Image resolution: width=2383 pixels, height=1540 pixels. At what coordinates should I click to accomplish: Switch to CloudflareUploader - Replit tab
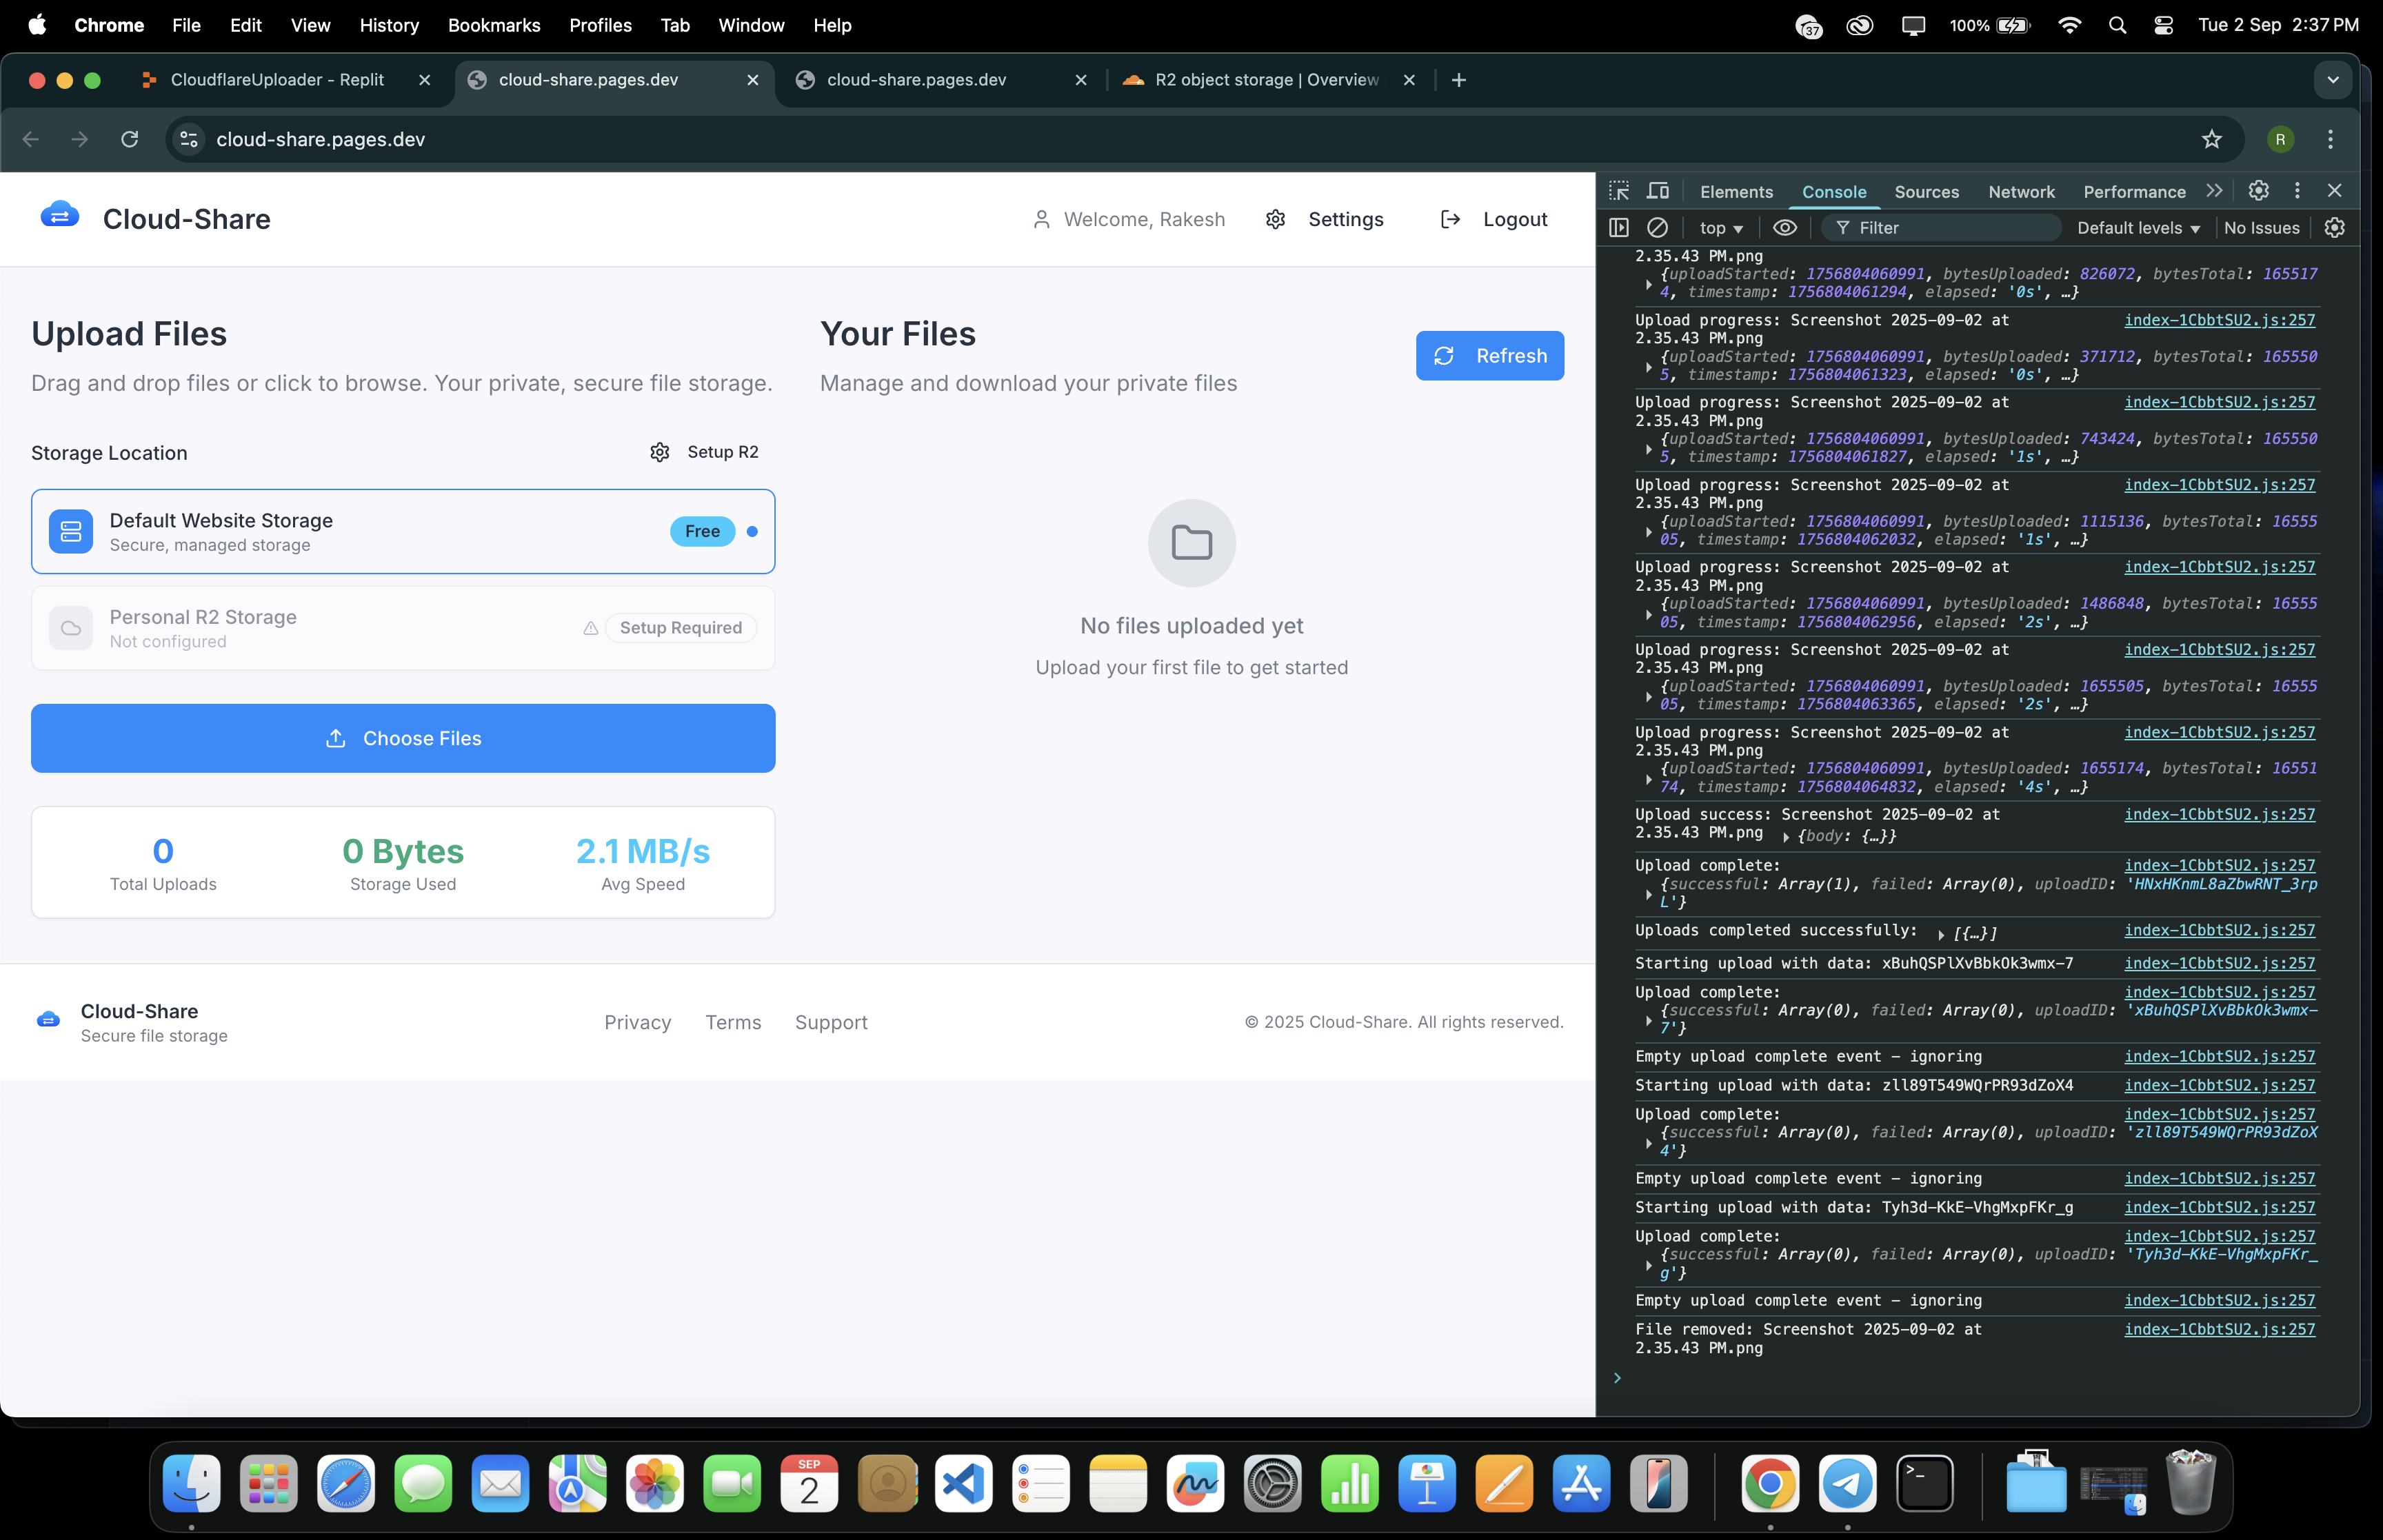284,80
